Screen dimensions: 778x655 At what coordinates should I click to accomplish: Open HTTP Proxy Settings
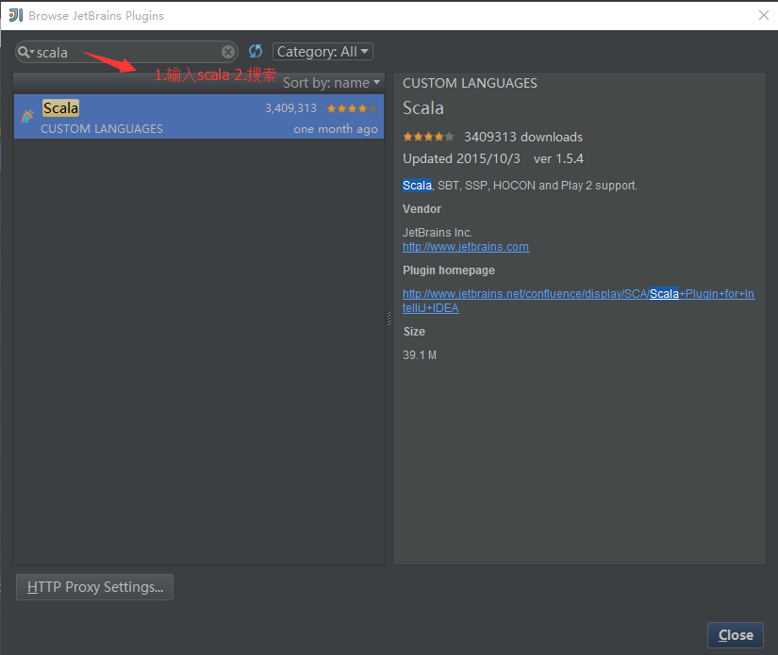(x=94, y=587)
